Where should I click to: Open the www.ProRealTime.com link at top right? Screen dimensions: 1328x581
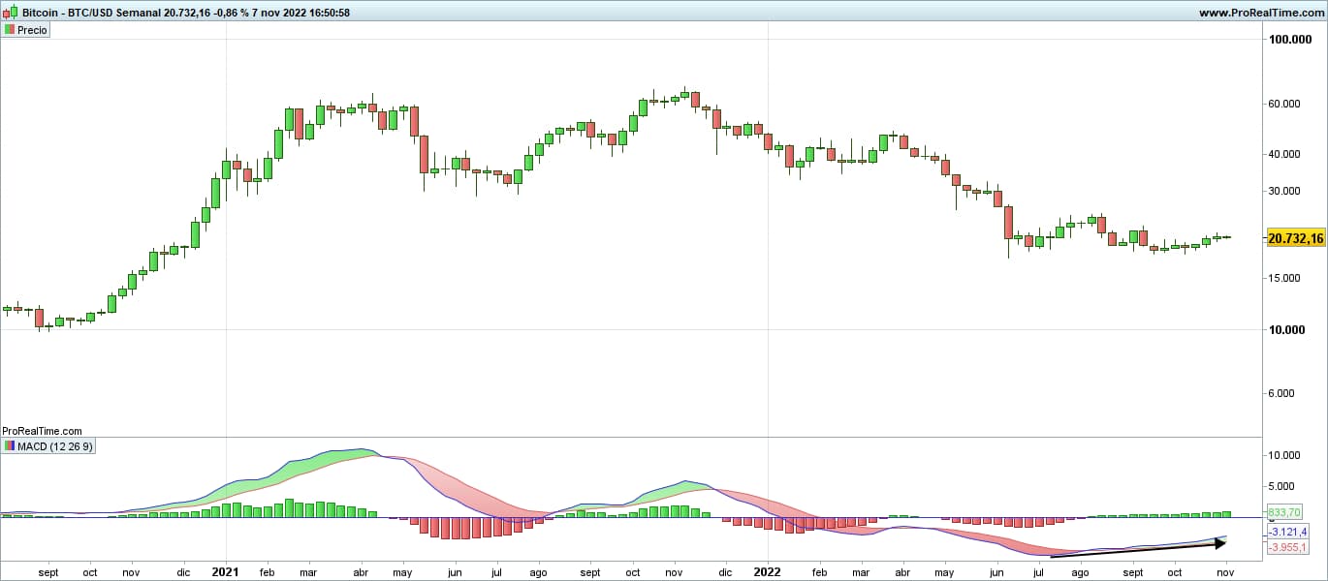[1258, 13]
